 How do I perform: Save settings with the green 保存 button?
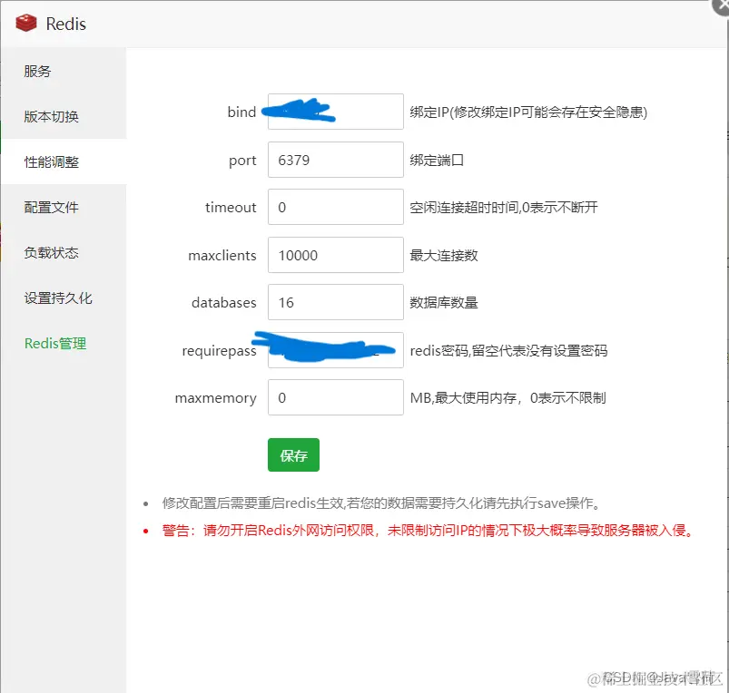coord(293,454)
